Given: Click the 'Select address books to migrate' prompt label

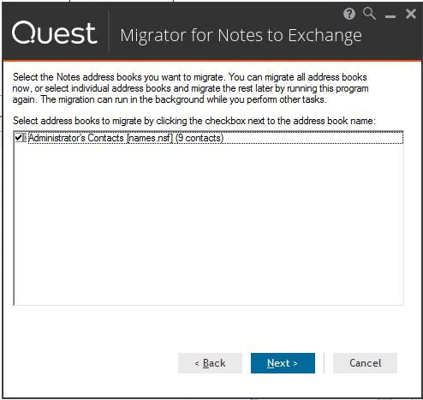Looking at the screenshot, I should [x=194, y=121].
